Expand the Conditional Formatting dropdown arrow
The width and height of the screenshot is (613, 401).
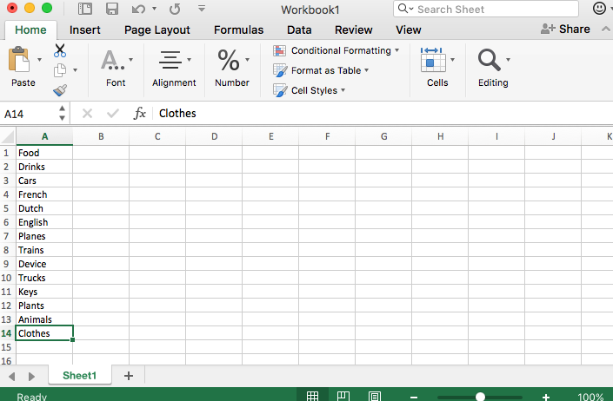[397, 50]
